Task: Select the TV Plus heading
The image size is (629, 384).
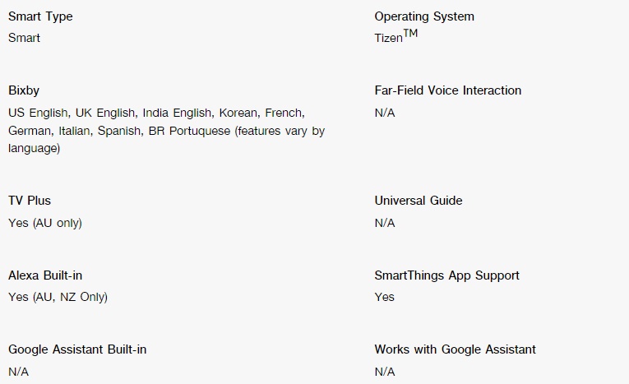Action: 30,201
